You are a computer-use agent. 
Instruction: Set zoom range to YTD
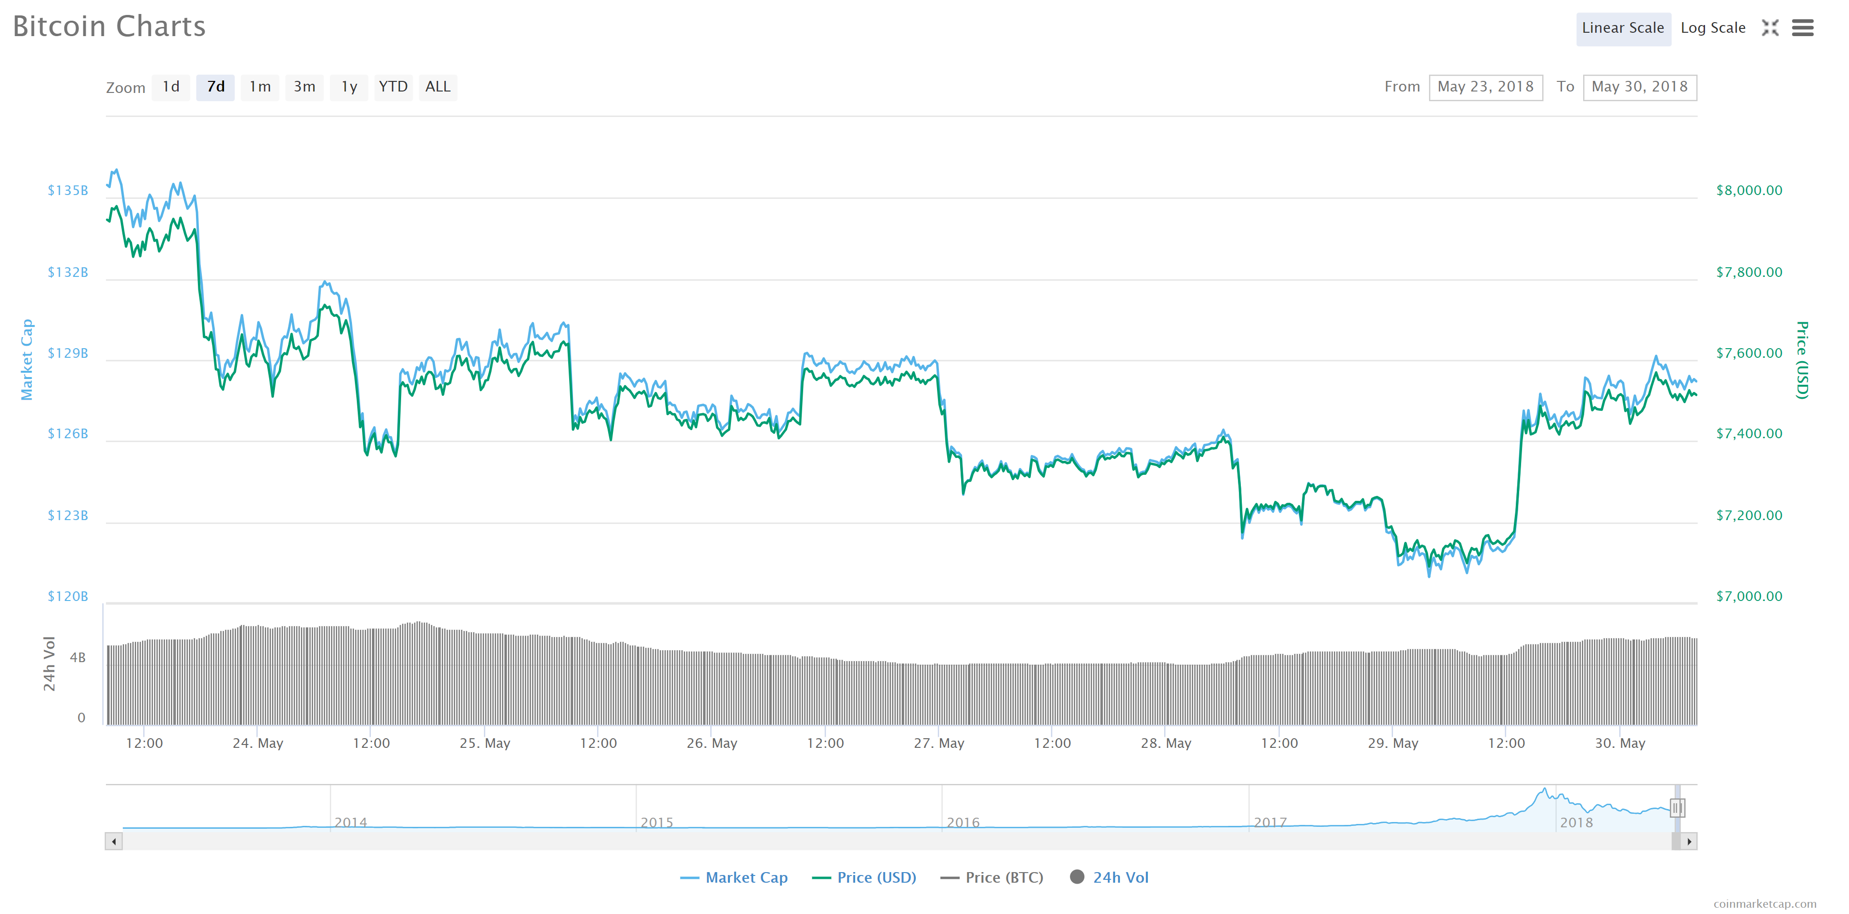pos(393,87)
